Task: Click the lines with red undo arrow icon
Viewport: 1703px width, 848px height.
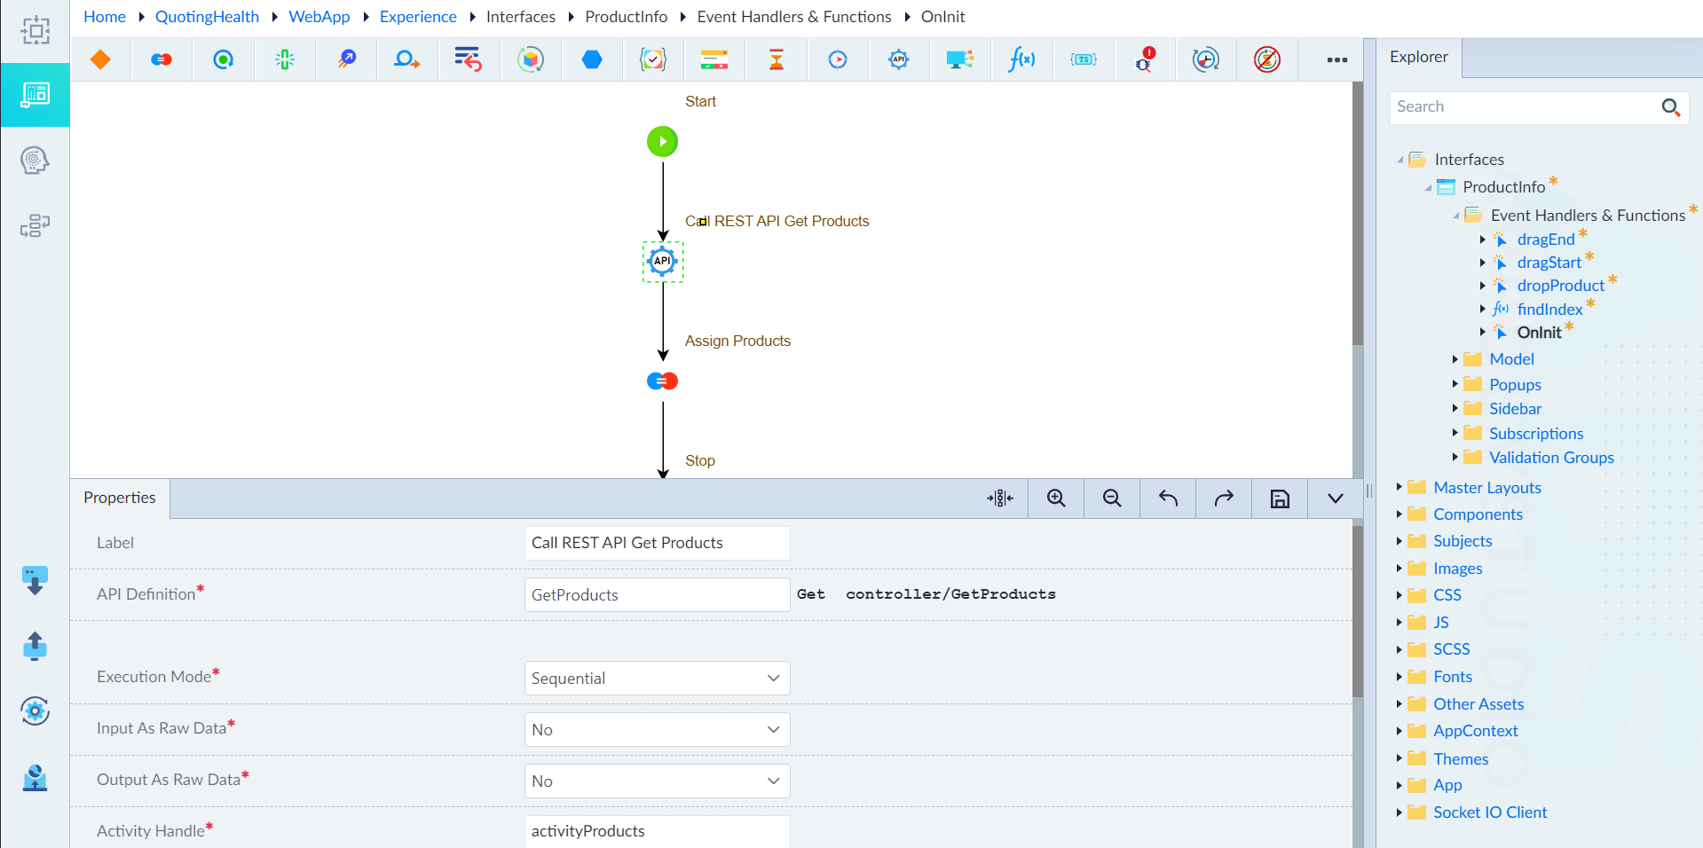Action: tap(468, 59)
